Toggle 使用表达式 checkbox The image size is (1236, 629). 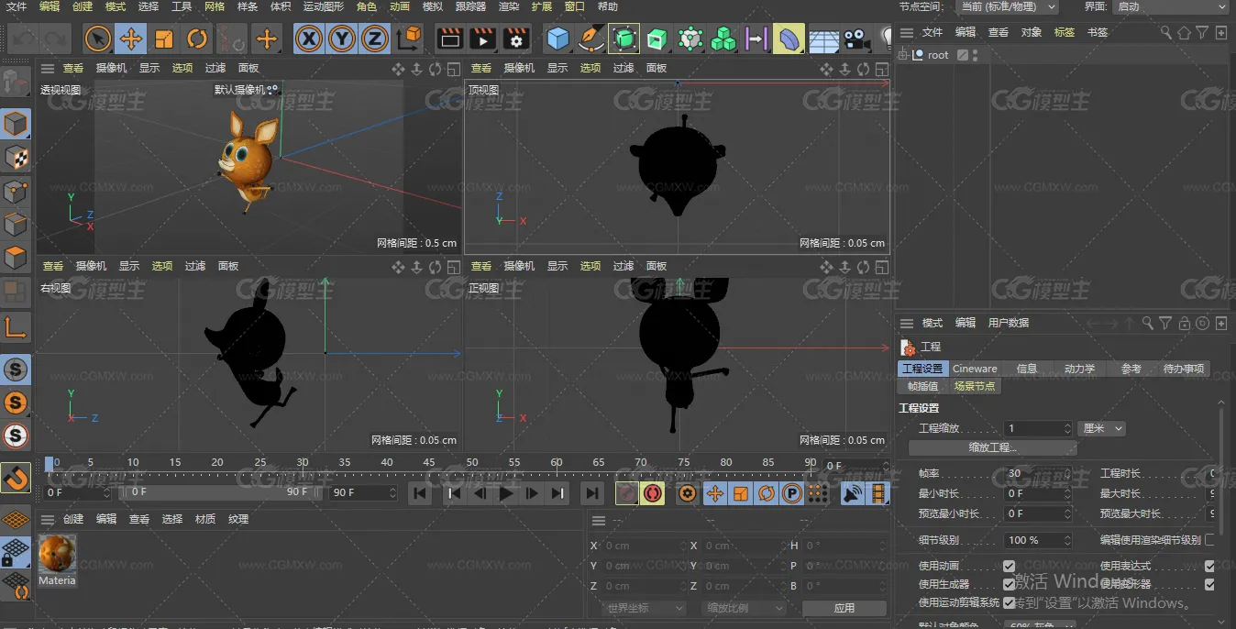(x=1209, y=566)
